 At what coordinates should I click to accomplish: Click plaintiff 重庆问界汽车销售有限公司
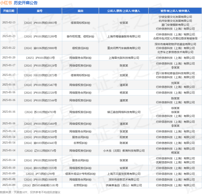pos(124,48)
